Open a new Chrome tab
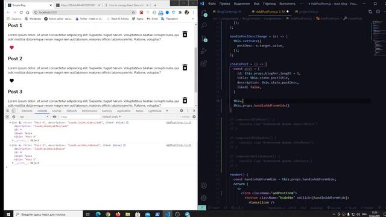 pyautogui.click(x=155, y=5)
